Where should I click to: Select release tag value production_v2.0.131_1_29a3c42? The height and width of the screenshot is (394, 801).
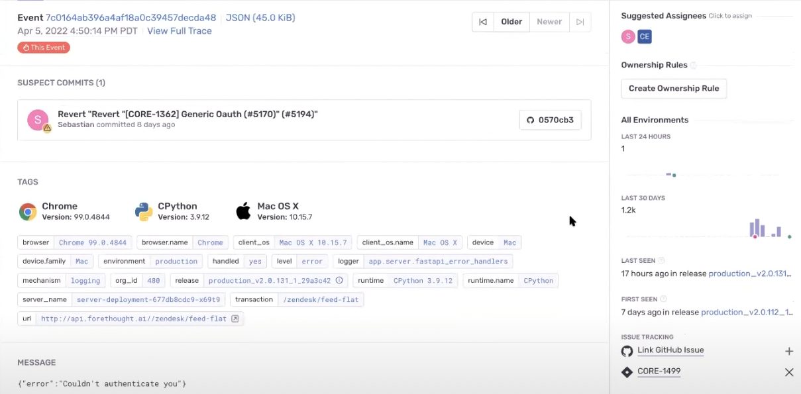point(270,281)
